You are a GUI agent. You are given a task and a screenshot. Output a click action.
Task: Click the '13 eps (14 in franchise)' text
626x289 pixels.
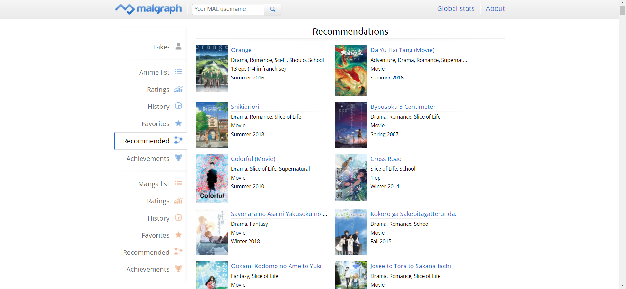(x=258, y=69)
